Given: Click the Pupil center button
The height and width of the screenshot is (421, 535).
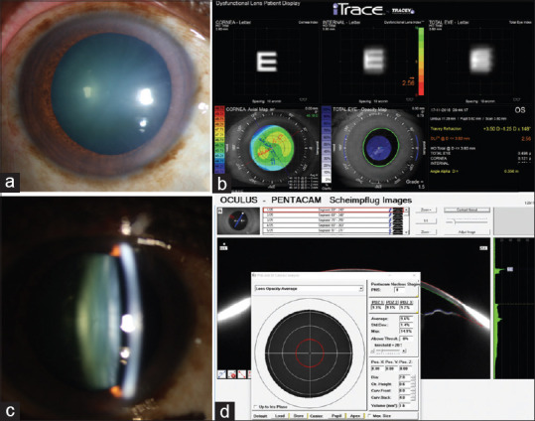Looking at the screenshot, I should tap(336, 416).
